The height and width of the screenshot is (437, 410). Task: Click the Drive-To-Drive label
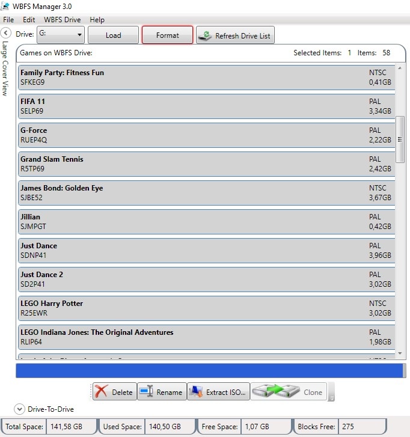pos(50,409)
